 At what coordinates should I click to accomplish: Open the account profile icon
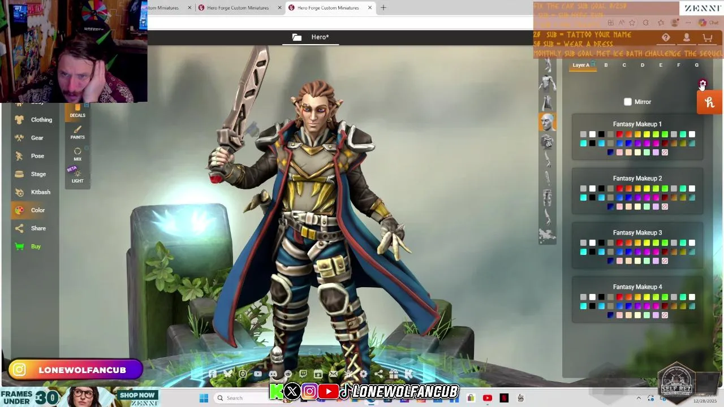pos(686,38)
